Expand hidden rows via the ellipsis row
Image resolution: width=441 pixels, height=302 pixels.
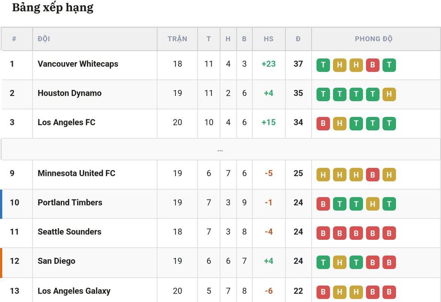(x=220, y=149)
